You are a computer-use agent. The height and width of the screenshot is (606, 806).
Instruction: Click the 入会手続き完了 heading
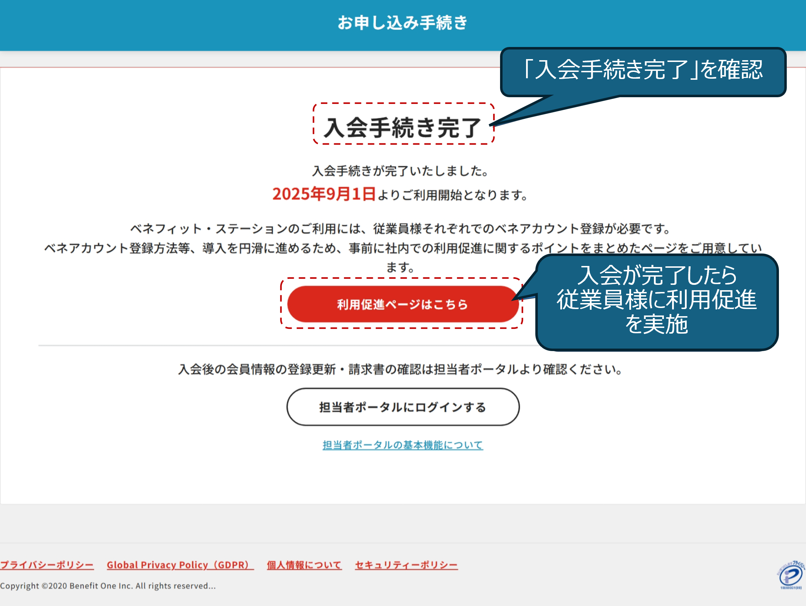click(402, 127)
